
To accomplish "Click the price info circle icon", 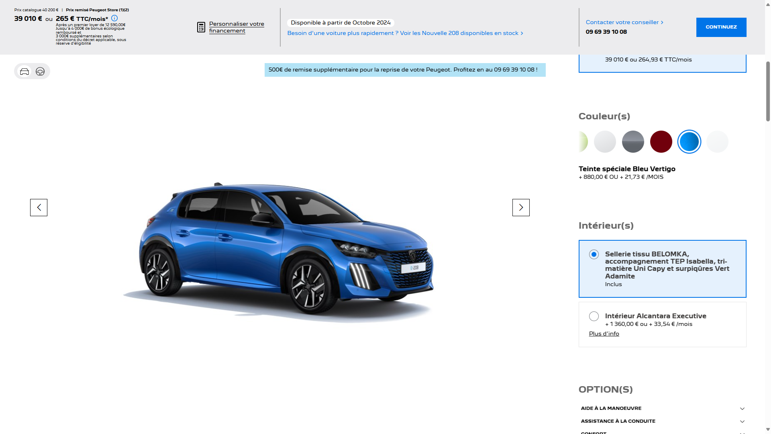I will point(114,18).
